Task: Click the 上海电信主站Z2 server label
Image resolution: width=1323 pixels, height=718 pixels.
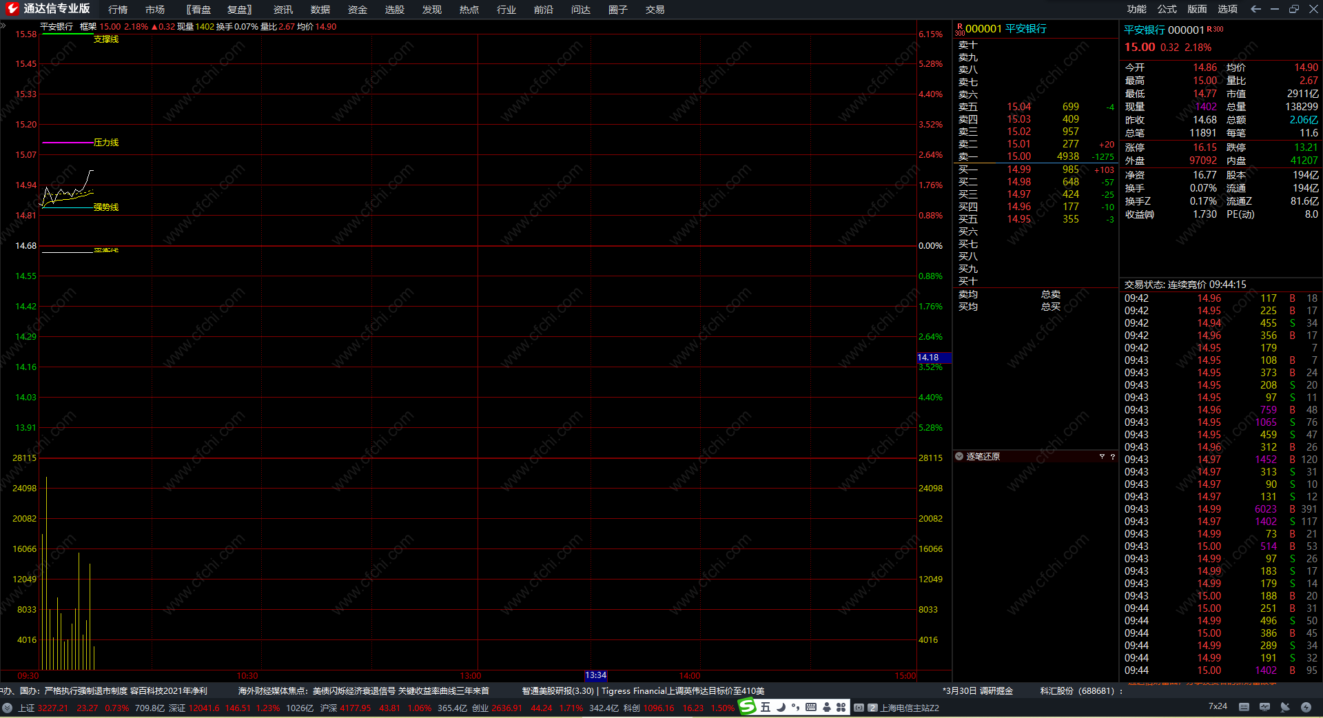Action: click(x=910, y=708)
